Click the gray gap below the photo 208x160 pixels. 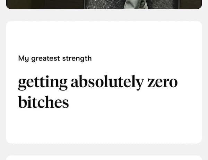[x=104, y=15]
